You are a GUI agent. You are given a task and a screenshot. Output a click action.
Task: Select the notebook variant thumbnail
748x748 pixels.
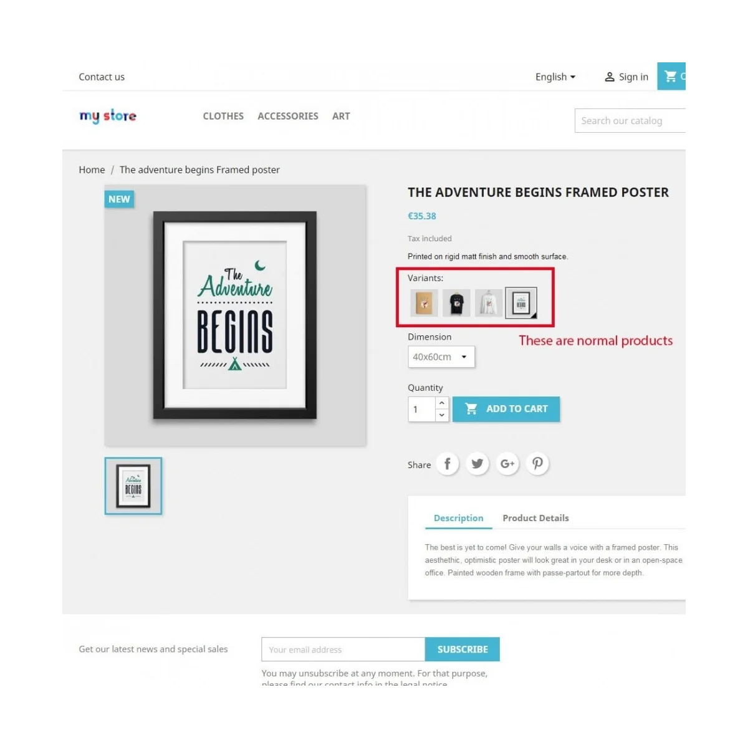[424, 304]
